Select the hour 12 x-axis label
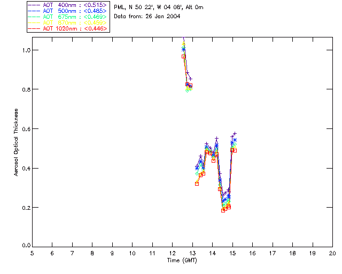Image resolution: width=342 pixels, height=274 pixels. 173,253
